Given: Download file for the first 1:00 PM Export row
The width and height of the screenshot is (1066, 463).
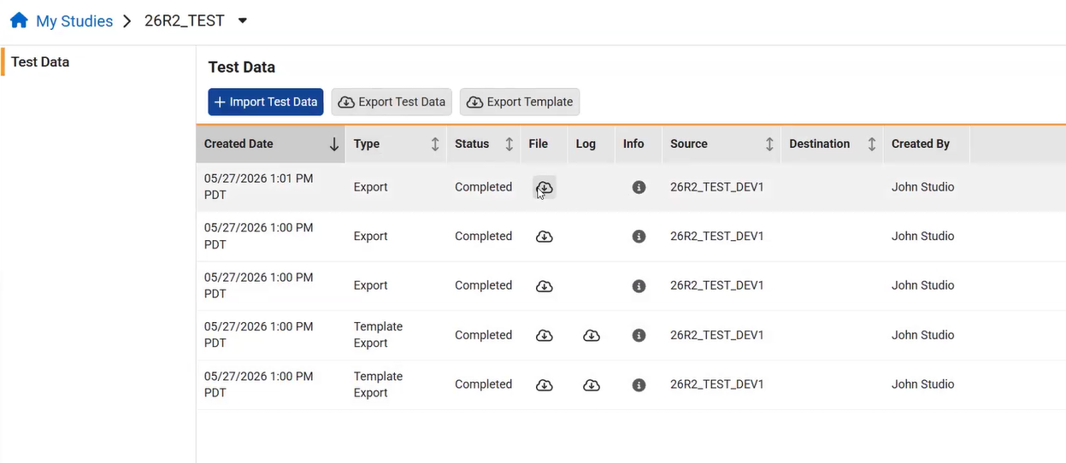Looking at the screenshot, I should coord(544,237).
